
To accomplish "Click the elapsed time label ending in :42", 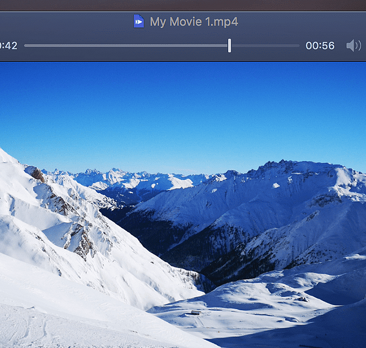I will (9, 46).
